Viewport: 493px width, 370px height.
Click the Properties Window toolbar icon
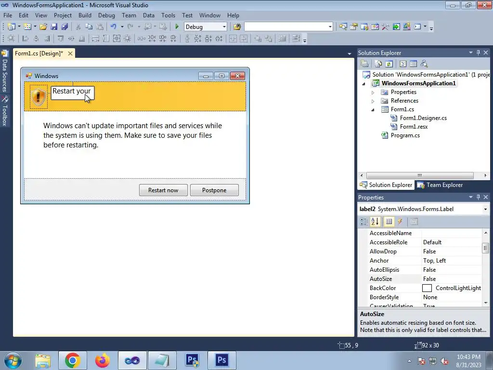coord(354,27)
